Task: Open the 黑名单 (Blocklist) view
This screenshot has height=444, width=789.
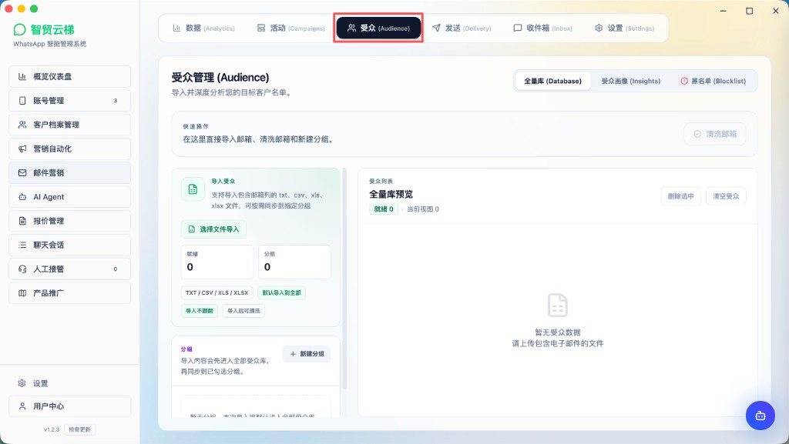Action: click(713, 81)
